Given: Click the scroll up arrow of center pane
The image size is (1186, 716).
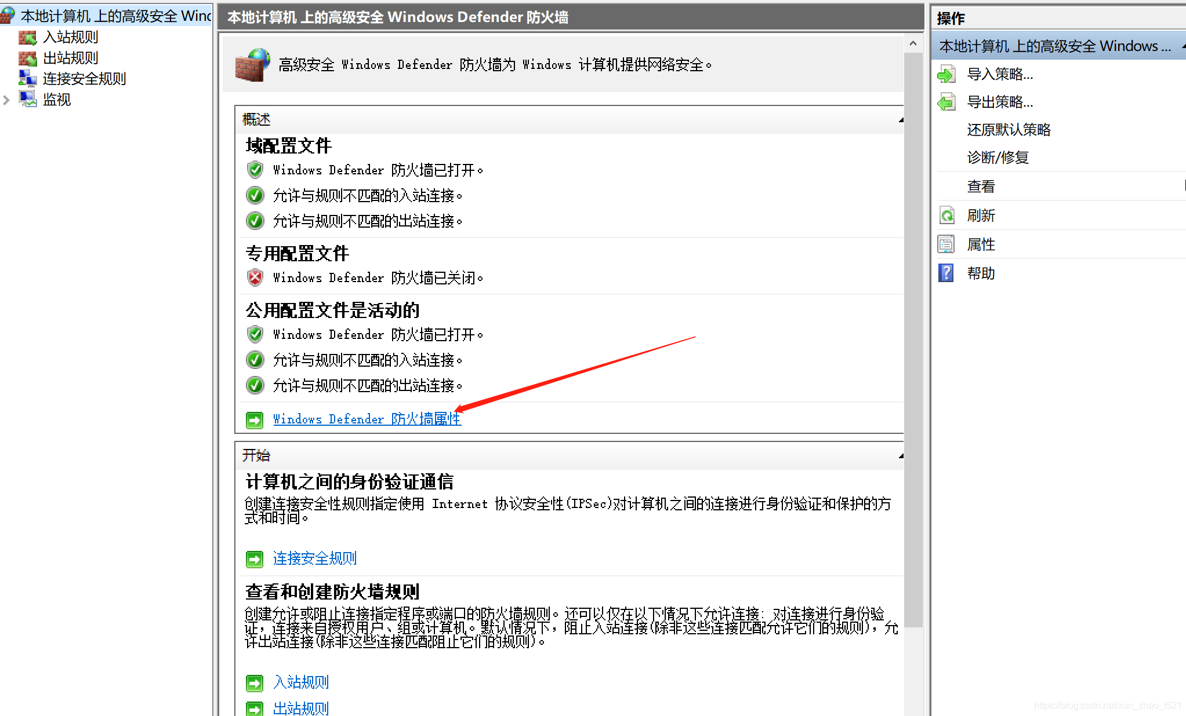Looking at the screenshot, I should click(x=913, y=43).
